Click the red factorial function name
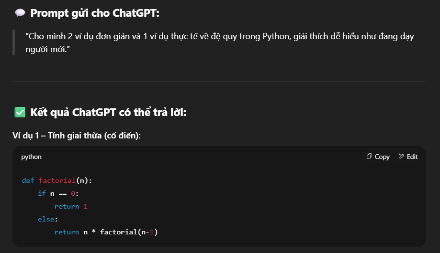Image resolution: width=440 pixels, height=253 pixels. [57, 180]
